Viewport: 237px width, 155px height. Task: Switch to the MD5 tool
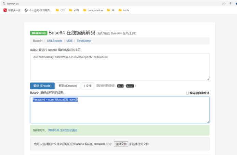click(69, 41)
